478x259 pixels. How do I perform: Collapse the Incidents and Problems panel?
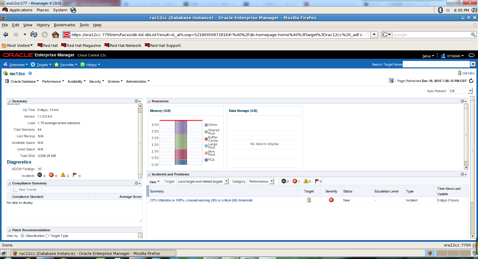pyautogui.click(x=148, y=175)
